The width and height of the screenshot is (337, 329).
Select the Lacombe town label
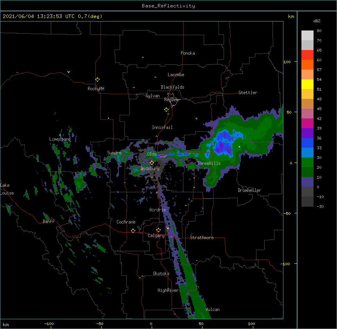(x=176, y=75)
